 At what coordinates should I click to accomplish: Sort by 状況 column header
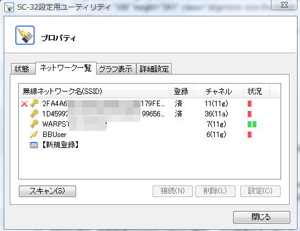(x=256, y=92)
